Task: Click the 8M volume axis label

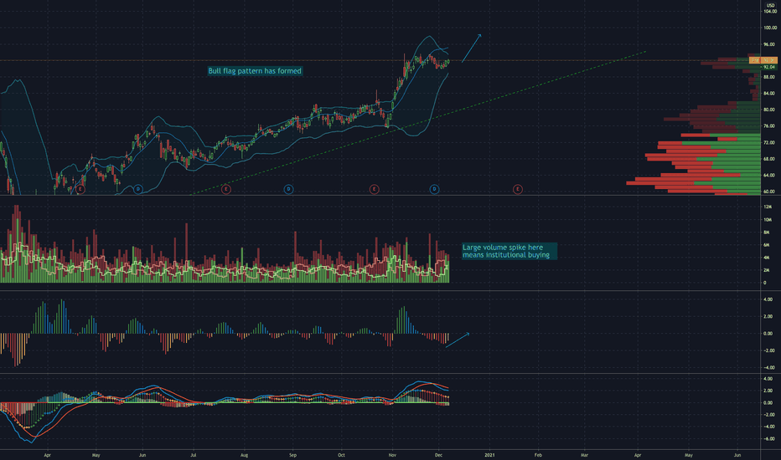Action: pos(767,233)
